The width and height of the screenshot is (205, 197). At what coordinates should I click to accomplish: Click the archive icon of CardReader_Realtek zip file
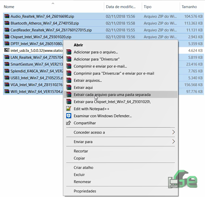click(x=7, y=30)
